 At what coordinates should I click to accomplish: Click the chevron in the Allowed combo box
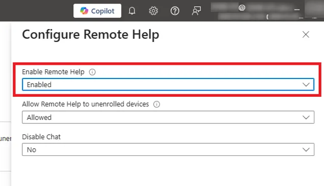[306, 117]
